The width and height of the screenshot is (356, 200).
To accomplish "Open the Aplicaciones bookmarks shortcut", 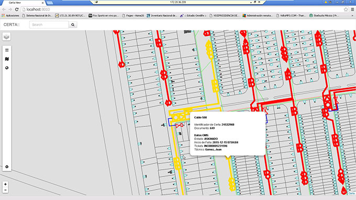I will (10, 16).
